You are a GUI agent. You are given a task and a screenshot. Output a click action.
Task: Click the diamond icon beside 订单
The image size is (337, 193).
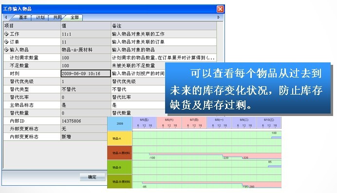pyautogui.click(x=6, y=42)
